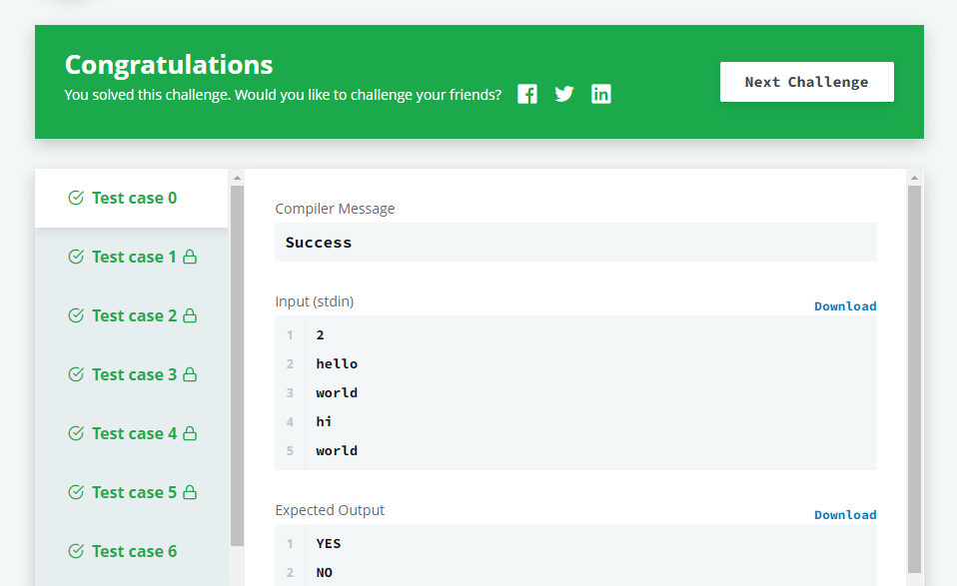Click the Next Challenge button

(x=807, y=82)
